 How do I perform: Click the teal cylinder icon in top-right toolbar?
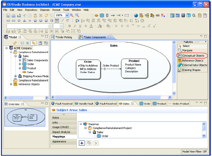coord(188,16)
